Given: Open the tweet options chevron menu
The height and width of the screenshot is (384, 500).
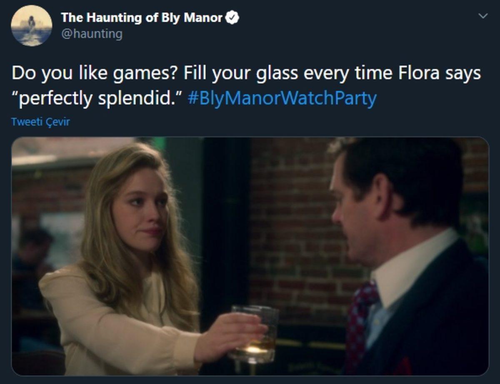Looking at the screenshot, I should (483, 16).
